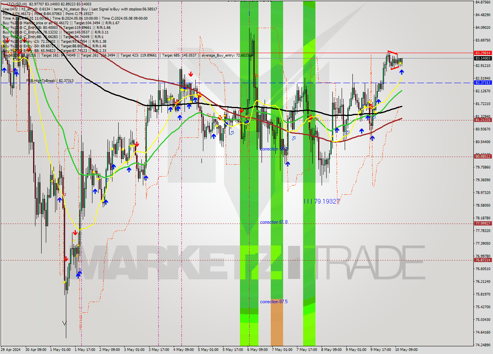Viewport: 493px width, 354px height.
Task: Click the red 80.08512 price level tag
Action: click(x=483, y=156)
